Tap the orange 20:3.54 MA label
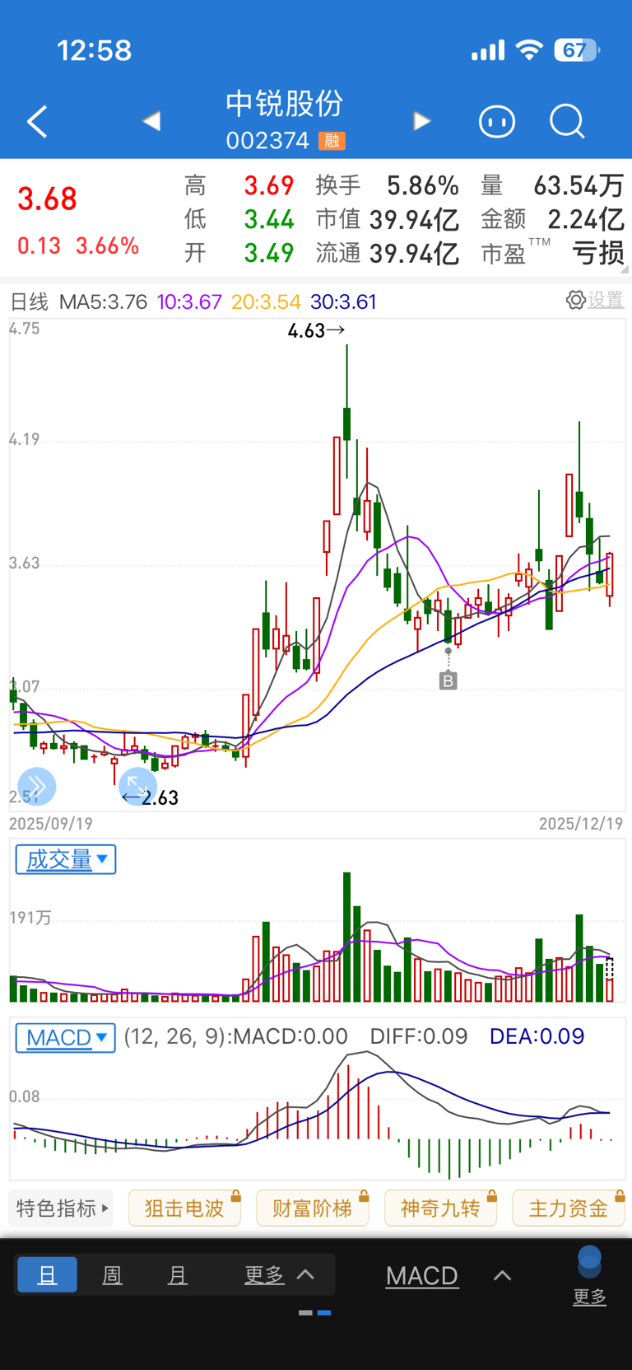Viewport: 632px width, 1370px height. 266,302
